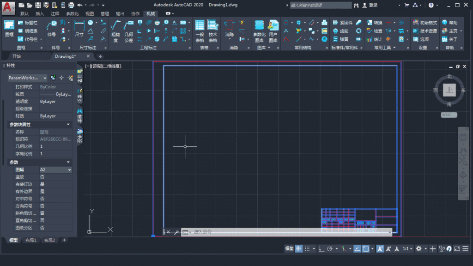The image size is (473, 266).
Task: Click the 帮助 help button in ribbon
Action: (450, 23)
